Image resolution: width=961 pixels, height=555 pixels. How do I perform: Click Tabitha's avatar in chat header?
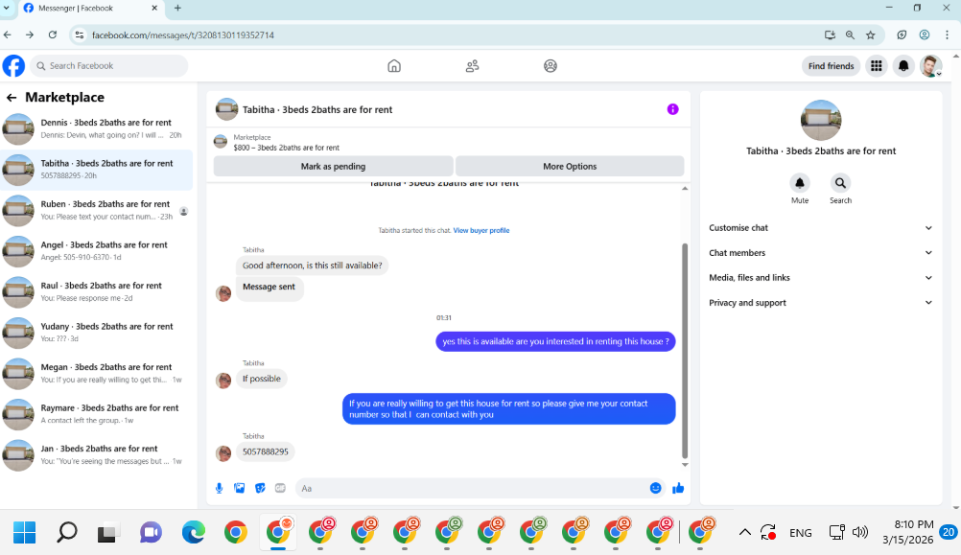tap(226, 109)
